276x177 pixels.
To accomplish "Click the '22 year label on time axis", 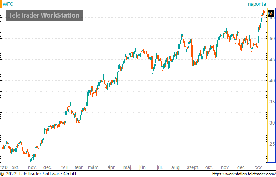I will (258, 167).
